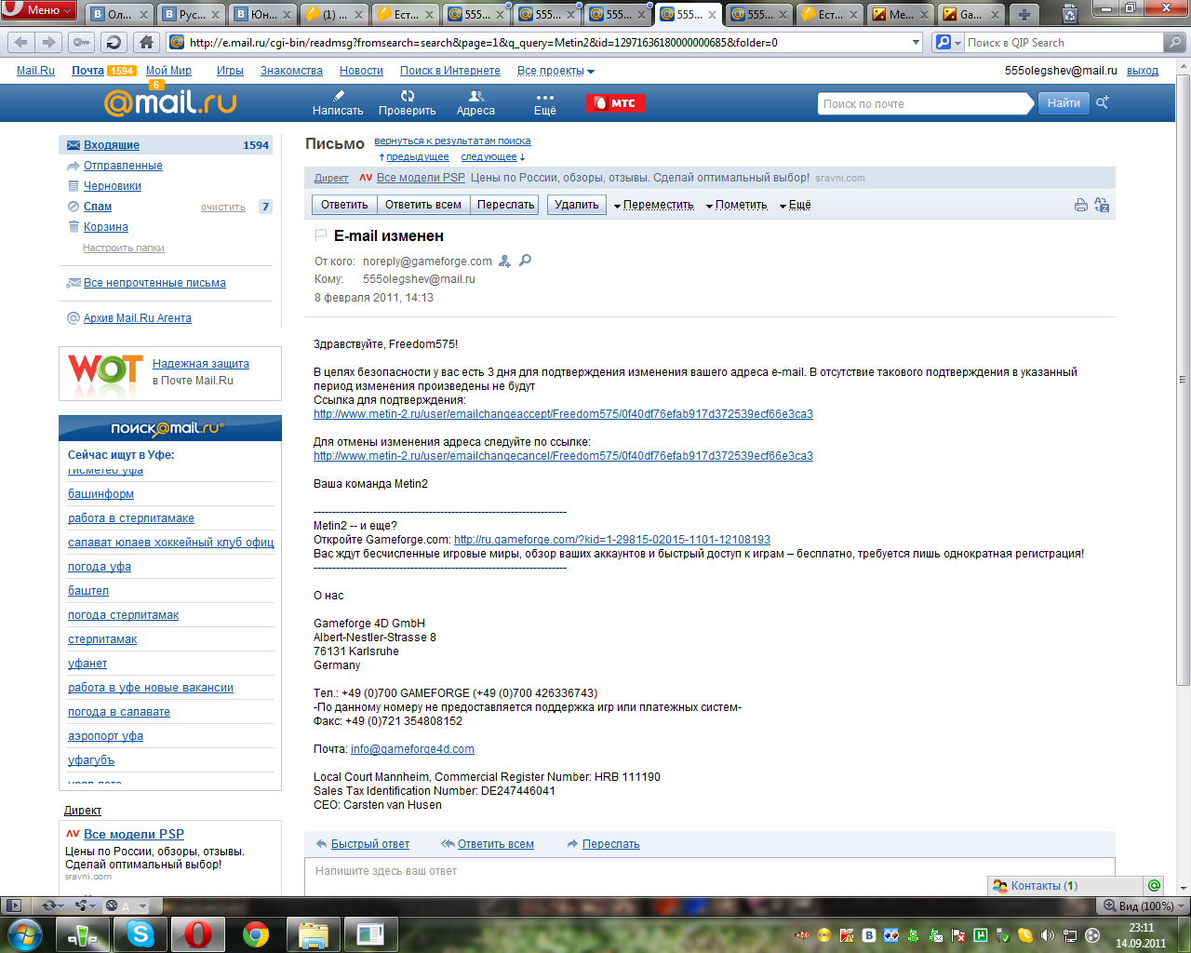Click the Быстрый ответ link
1191x953 pixels.
[370, 844]
